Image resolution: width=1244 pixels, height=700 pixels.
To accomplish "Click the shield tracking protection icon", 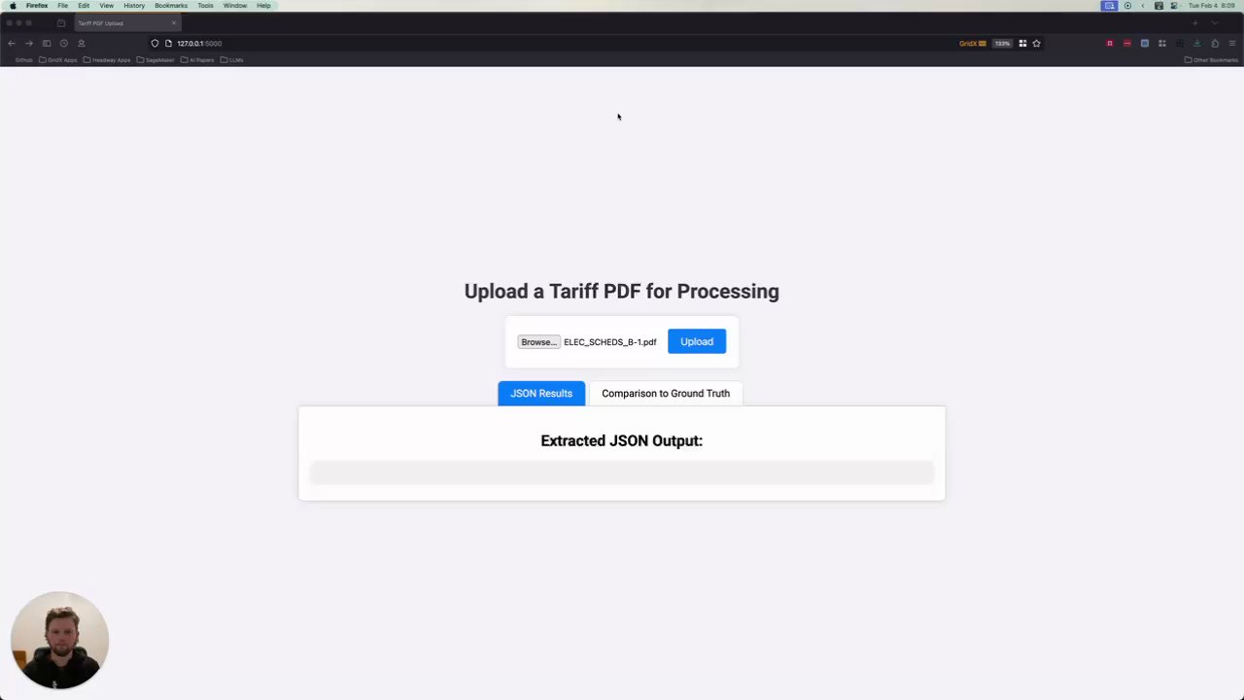I will (x=155, y=43).
